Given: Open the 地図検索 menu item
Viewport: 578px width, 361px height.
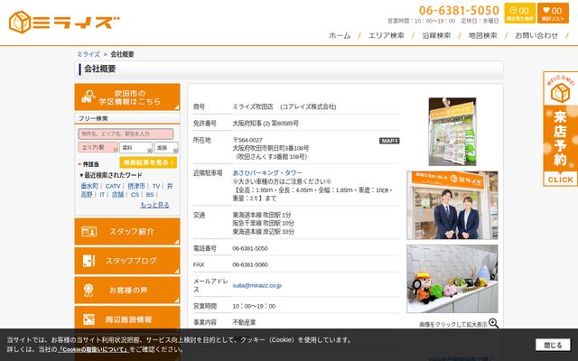Looking at the screenshot, I should (483, 35).
